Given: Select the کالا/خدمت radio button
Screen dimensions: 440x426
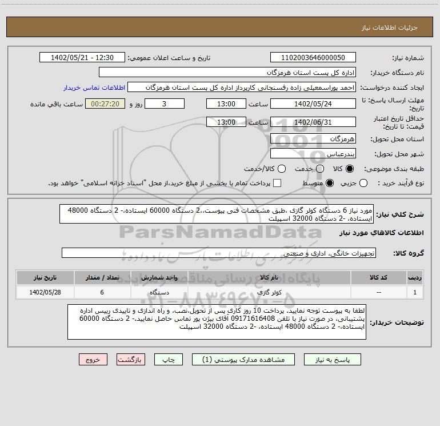Looking at the screenshot, I should pyautogui.click(x=282, y=169).
